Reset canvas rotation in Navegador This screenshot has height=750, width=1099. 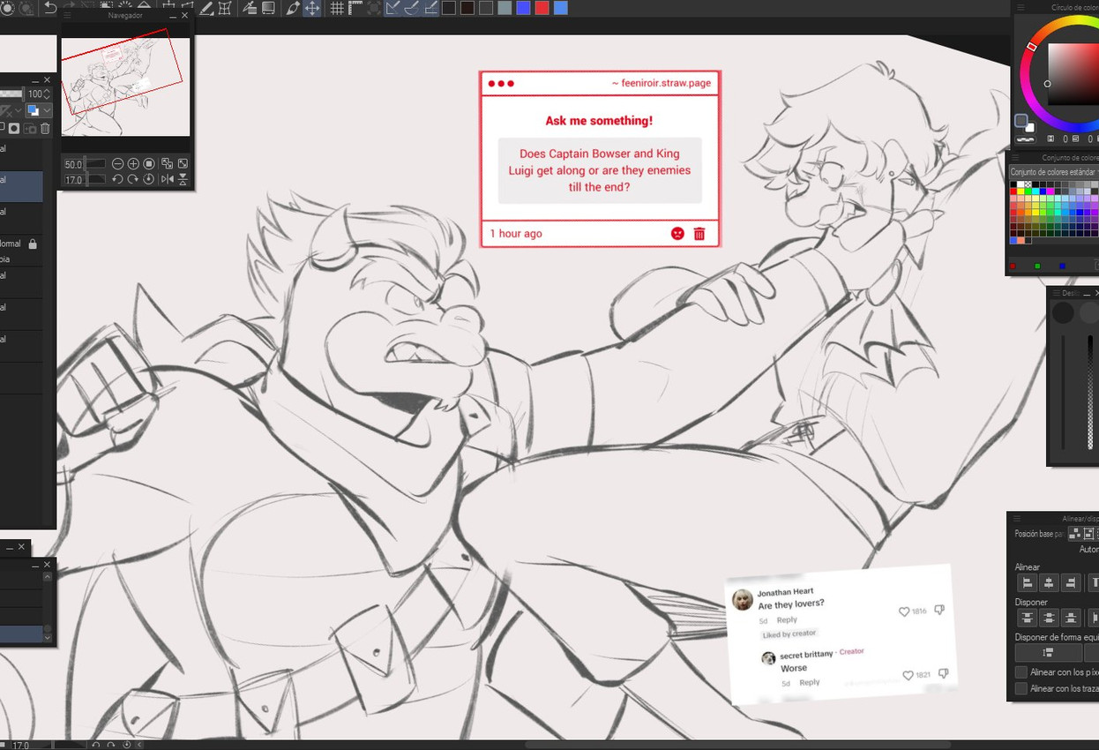coord(149,179)
